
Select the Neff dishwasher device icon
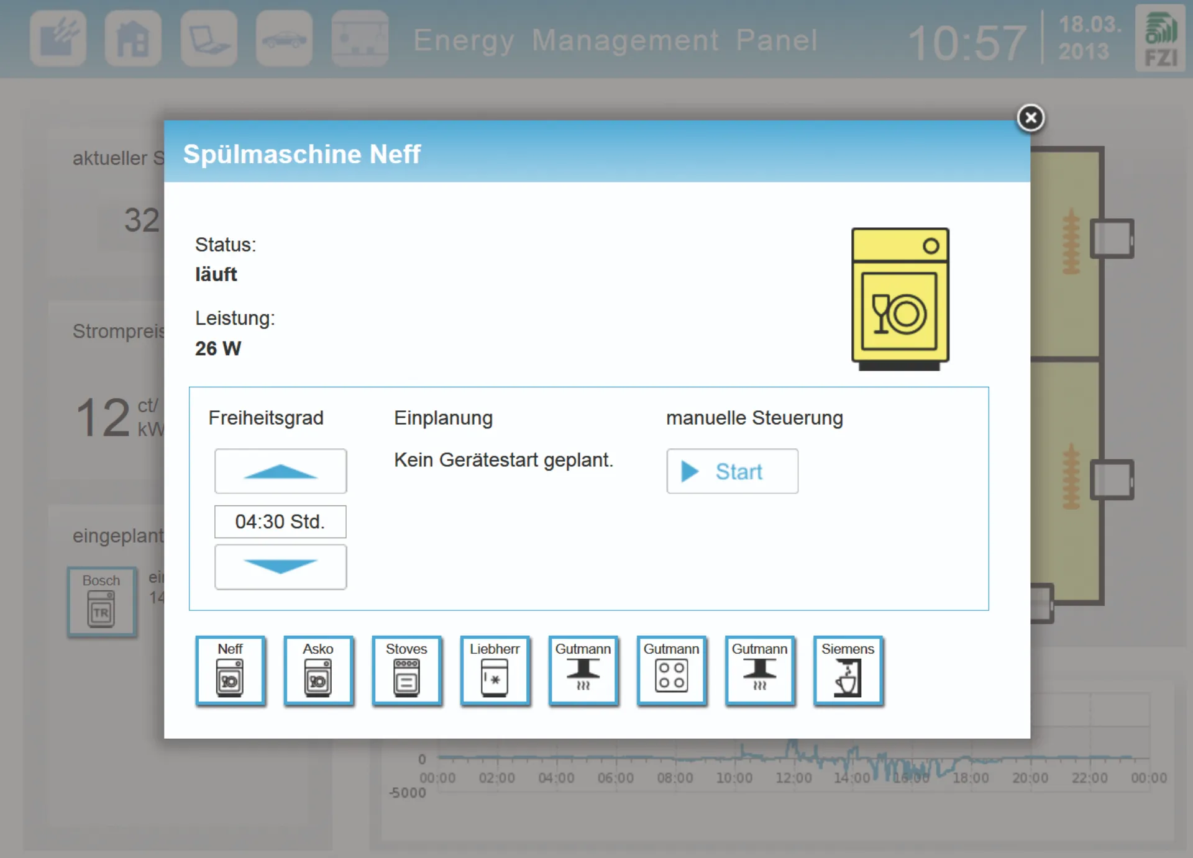(x=230, y=671)
